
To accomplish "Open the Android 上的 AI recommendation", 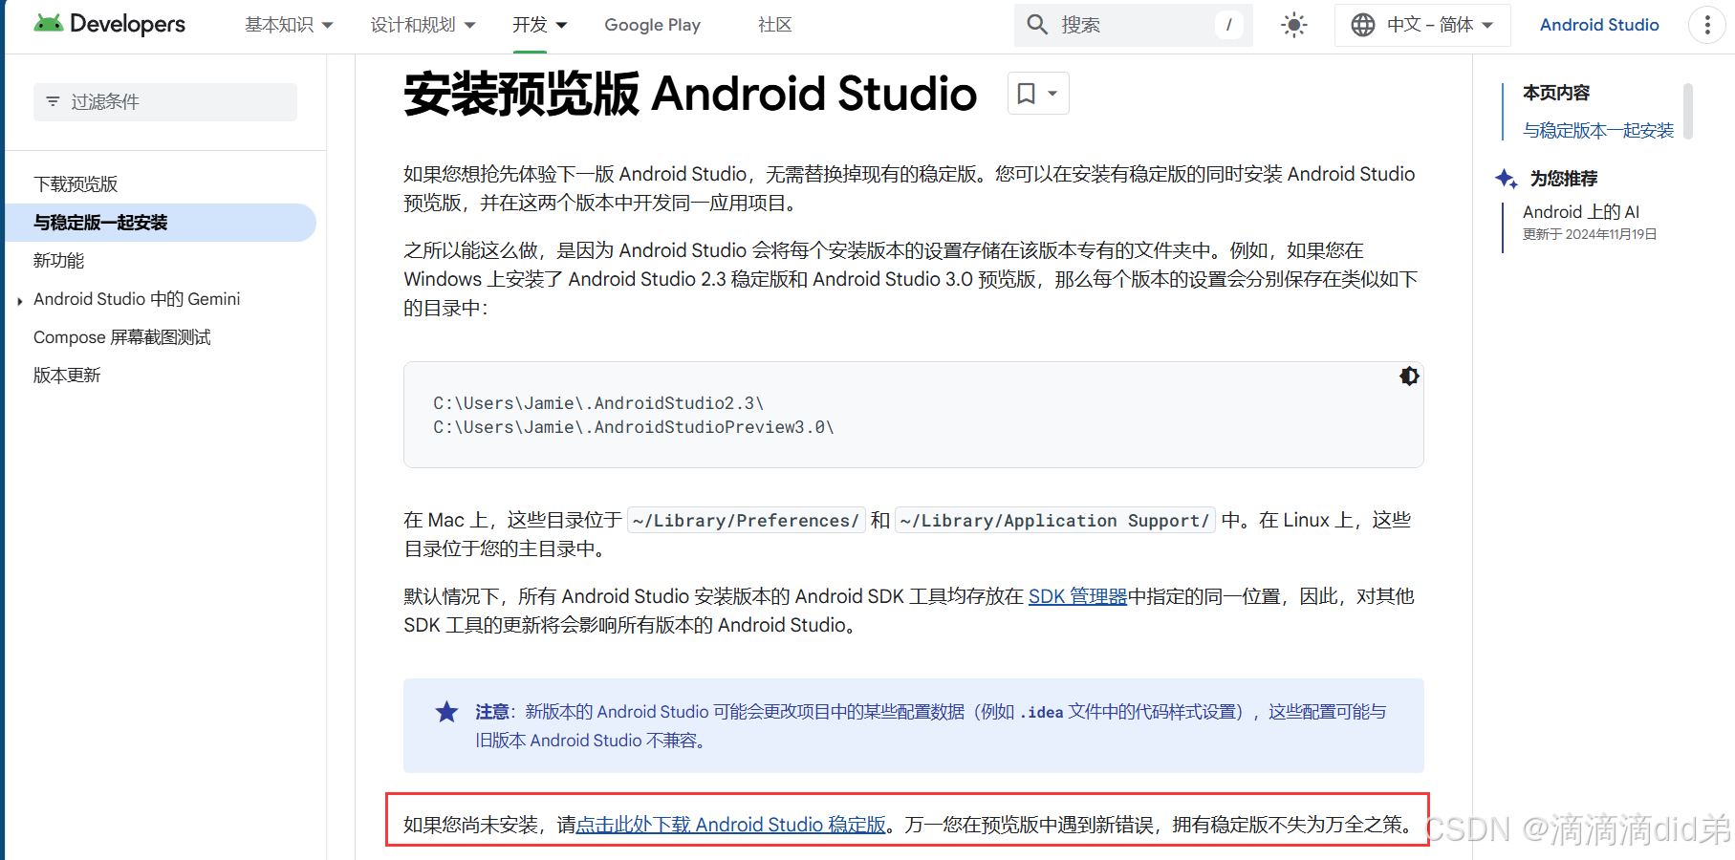I will [x=1580, y=212].
